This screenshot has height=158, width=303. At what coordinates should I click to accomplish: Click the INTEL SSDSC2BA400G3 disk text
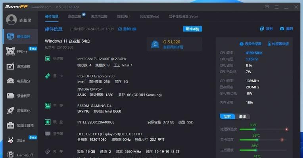click(x=96, y=122)
